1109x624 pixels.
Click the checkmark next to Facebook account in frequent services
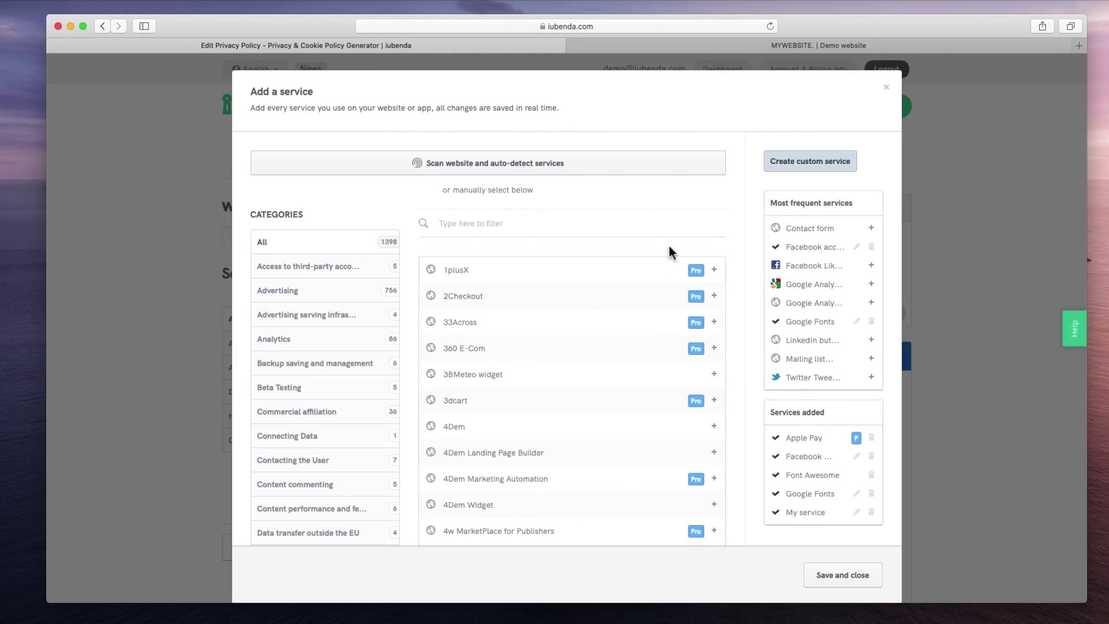pyautogui.click(x=776, y=247)
